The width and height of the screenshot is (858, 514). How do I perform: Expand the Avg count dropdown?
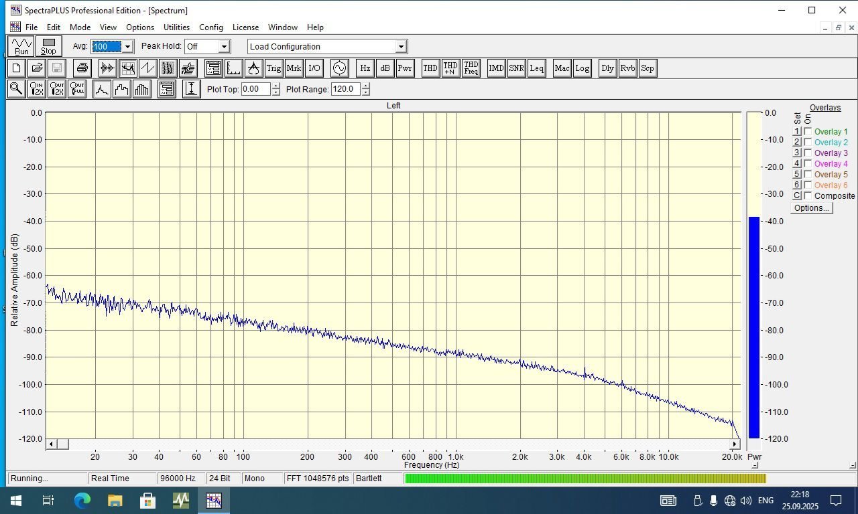[127, 47]
